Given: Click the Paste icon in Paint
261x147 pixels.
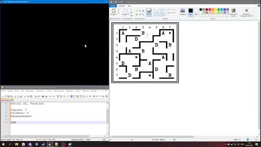Looking at the screenshot, I should pos(114,11).
